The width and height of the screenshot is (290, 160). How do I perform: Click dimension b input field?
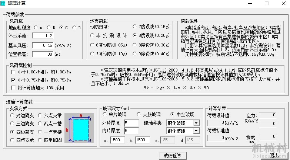pyautogui.click(x=143, y=140)
